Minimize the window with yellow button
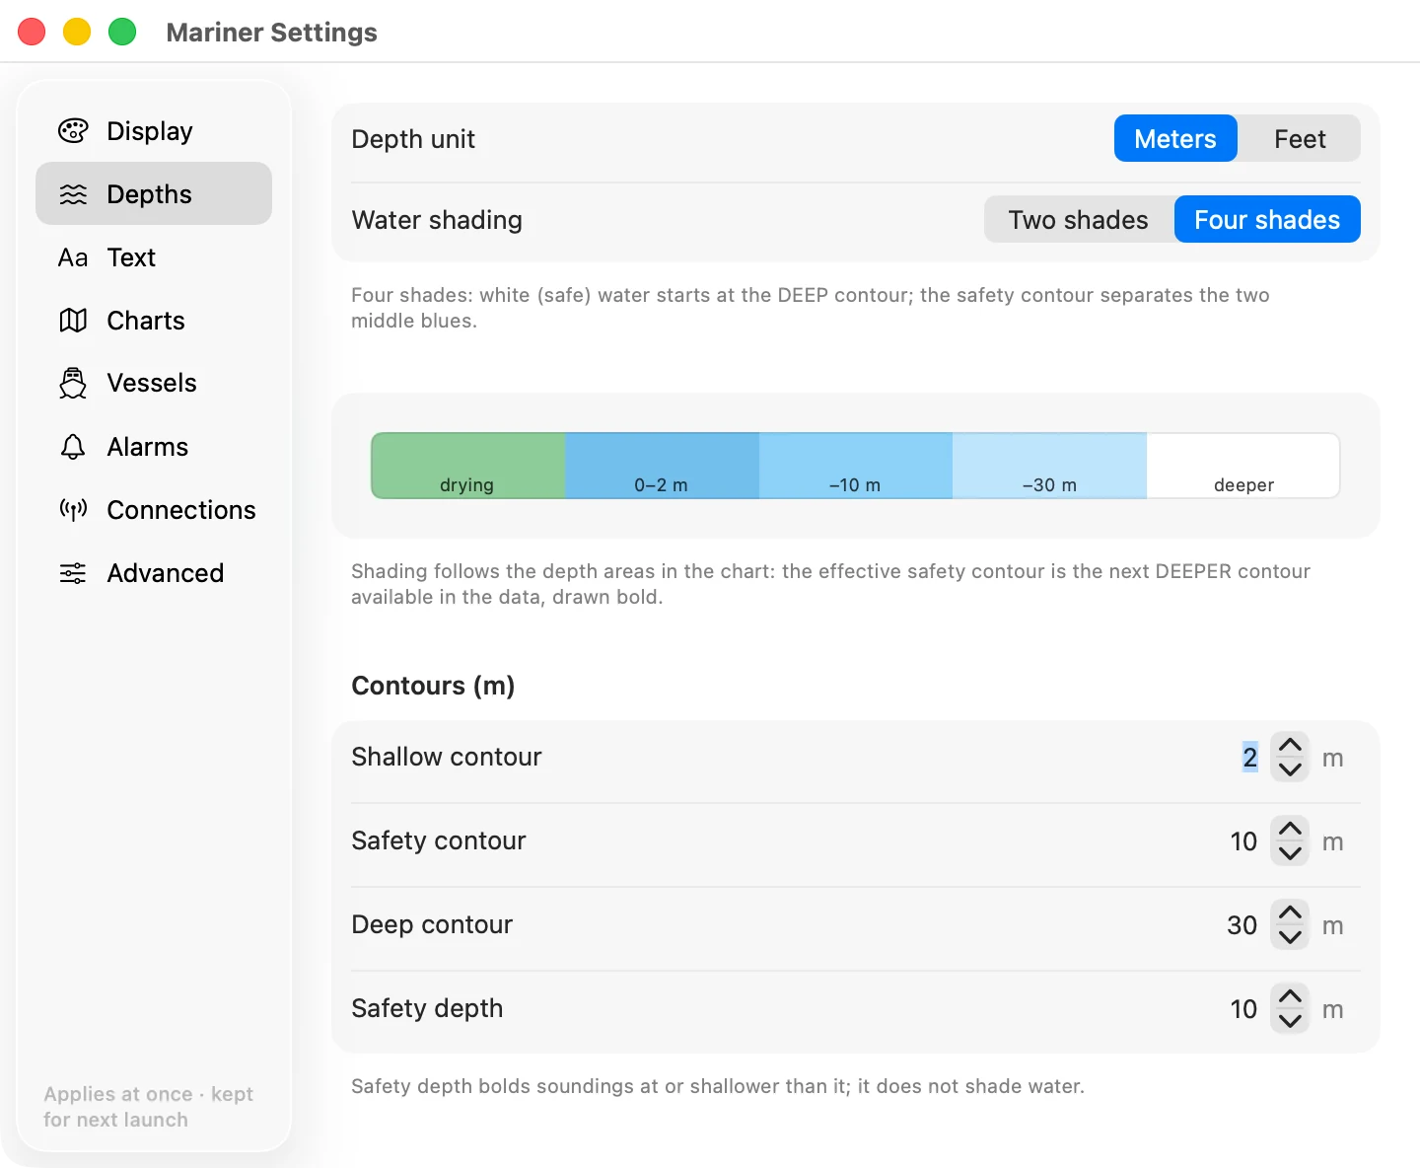Image resolution: width=1420 pixels, height=1168 pixels. (x=77, y=32)
